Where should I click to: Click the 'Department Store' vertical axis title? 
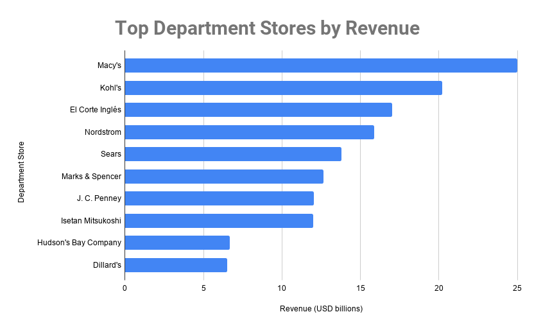[21, 171]
